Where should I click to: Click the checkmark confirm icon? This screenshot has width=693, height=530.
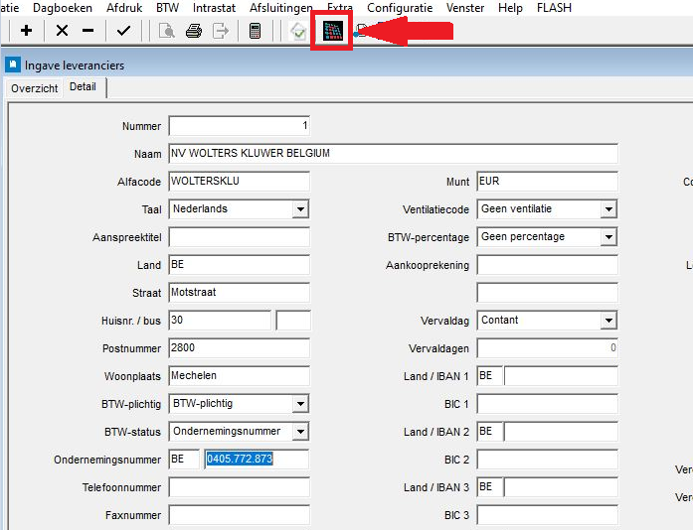(x=123, y=31)
